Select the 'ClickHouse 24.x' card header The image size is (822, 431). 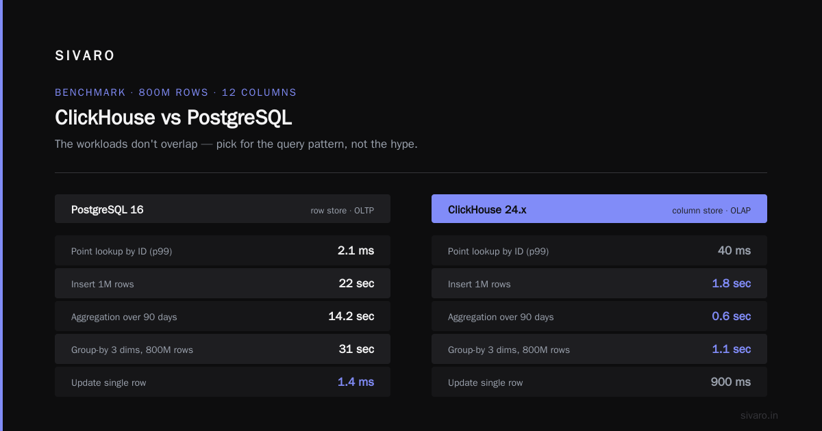click(599, 209)
